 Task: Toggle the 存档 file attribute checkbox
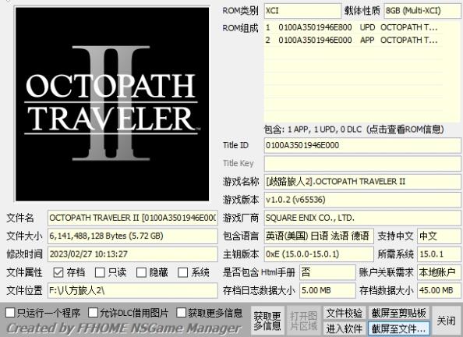tap(58, 272)
